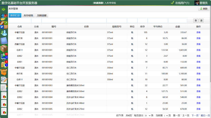Screen dimensions: 211x118
Task: Click the 名称 filter input field
Action: 86,20
